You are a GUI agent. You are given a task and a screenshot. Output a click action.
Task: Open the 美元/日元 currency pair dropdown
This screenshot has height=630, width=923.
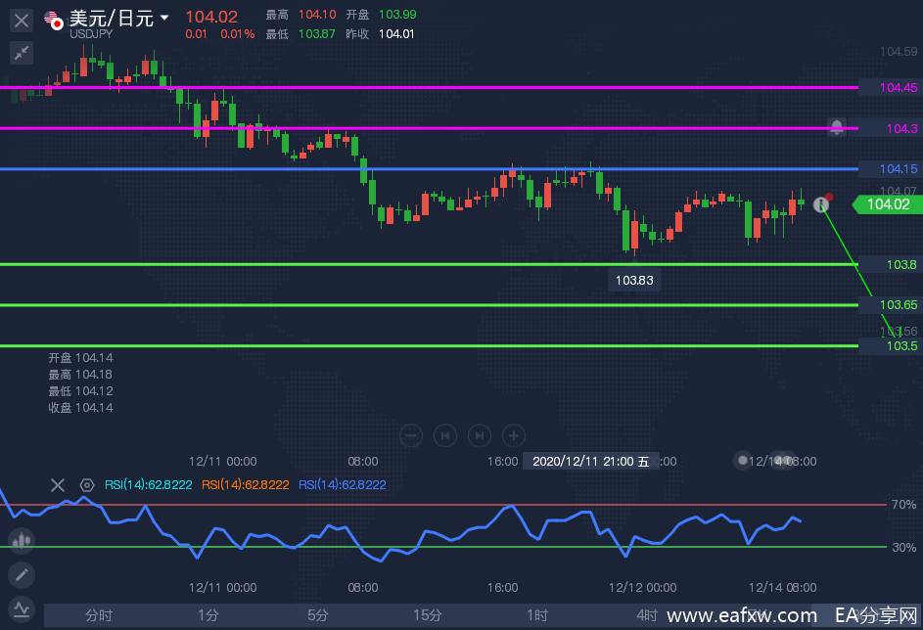[x=163, y=18]
